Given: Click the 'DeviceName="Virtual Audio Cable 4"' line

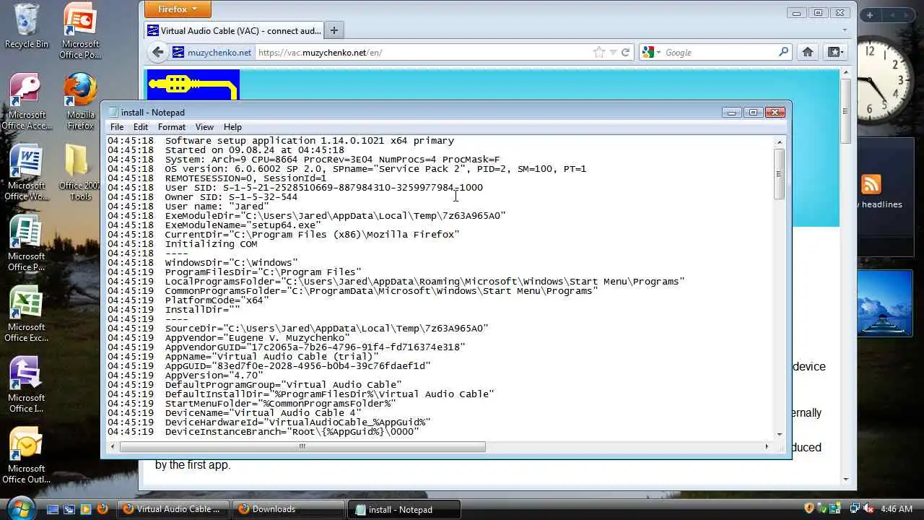Looking at the screenshot, I should [x=263, y=413].
